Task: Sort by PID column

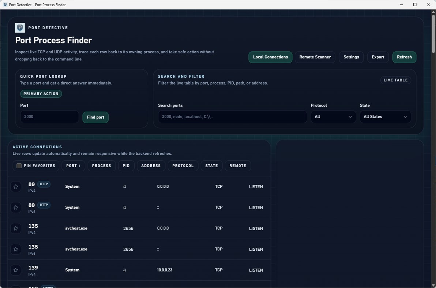Action: pyautogui.click(x=126, y=166)
